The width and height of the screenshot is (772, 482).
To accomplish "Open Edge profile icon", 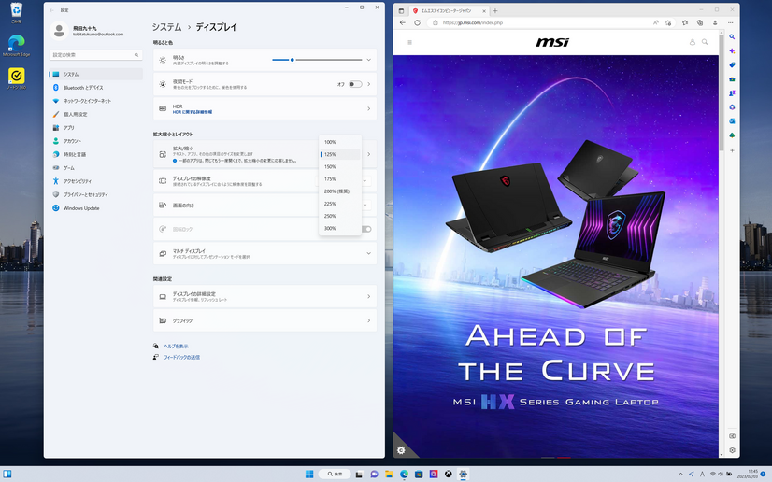I will click(x=715, y=22).
